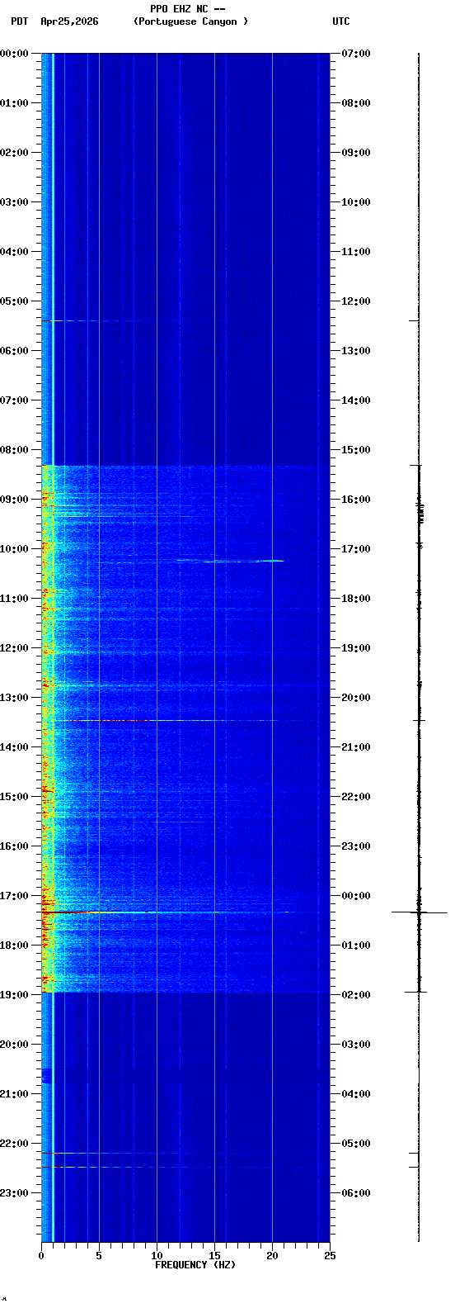
Task: Click the PDT axis label '03:00'
Action: pyautogui.click(x=14, y=202)
